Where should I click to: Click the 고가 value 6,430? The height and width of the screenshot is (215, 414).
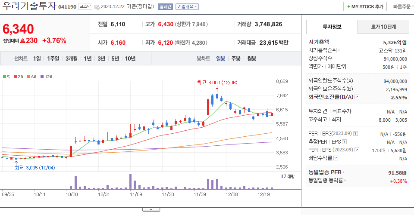(166, 24)
